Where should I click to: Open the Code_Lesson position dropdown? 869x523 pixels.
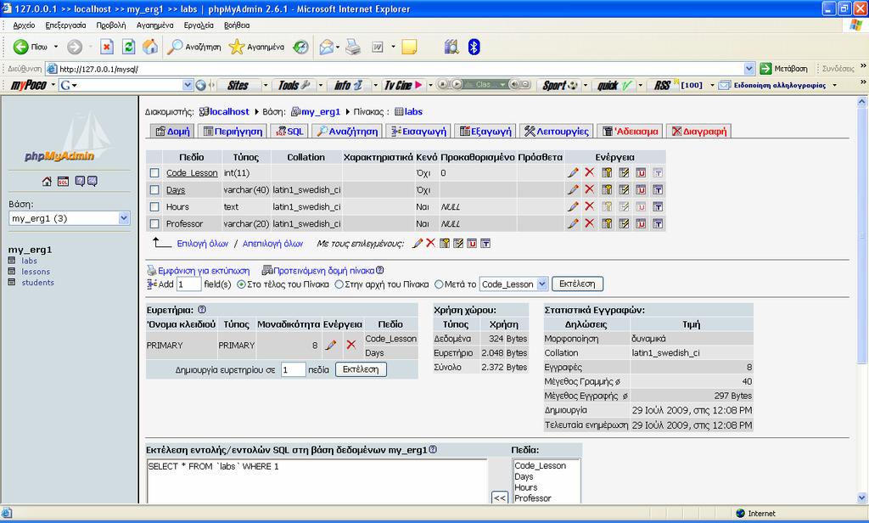(x=513, y=284)
